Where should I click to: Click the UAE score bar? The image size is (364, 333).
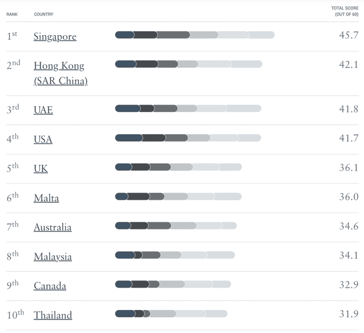188,109
